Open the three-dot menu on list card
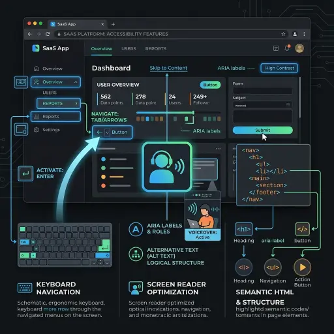The width and height of the screenshot is (334, 334). point(218,149)
